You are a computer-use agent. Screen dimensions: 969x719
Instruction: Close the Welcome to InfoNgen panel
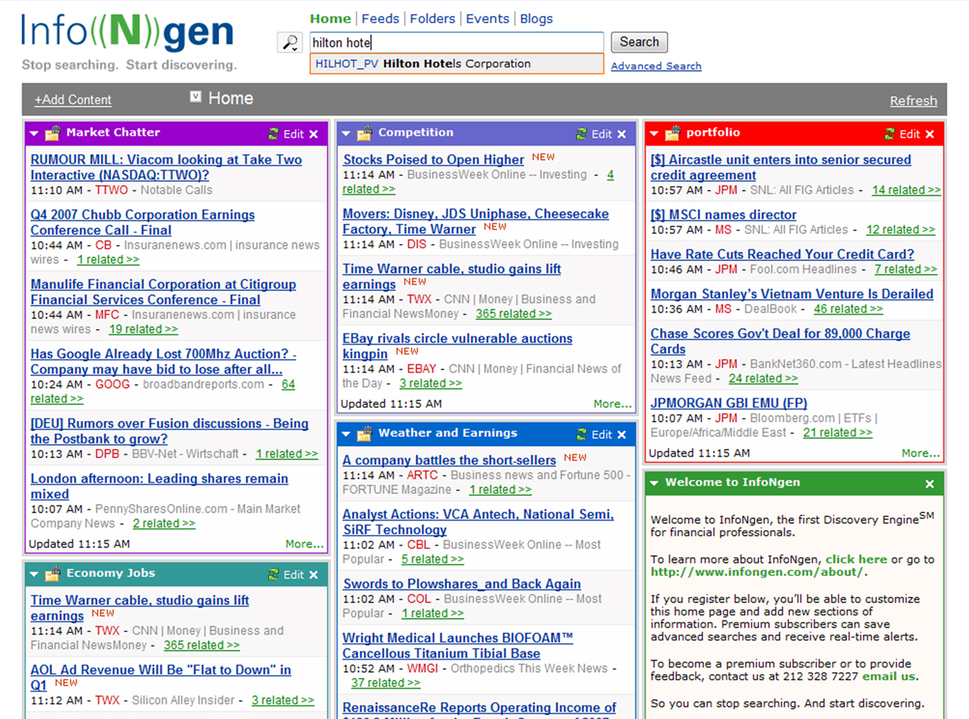[x=930, y=484]
